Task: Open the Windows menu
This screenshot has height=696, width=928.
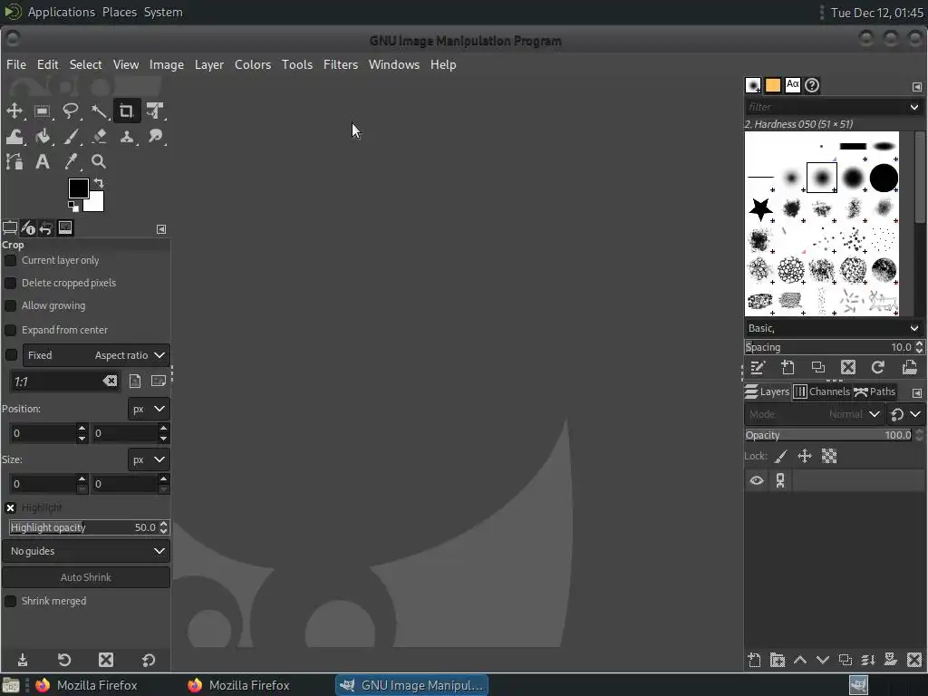Action: [393, 64]
